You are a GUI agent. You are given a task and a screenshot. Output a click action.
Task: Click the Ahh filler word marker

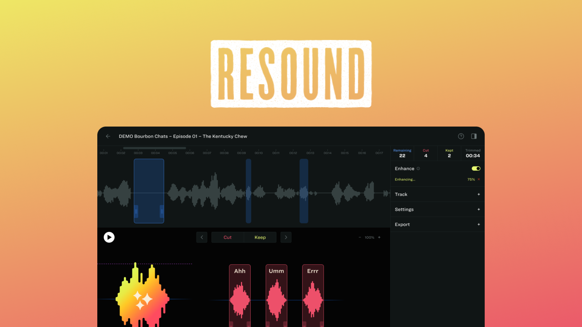[240, 271]
